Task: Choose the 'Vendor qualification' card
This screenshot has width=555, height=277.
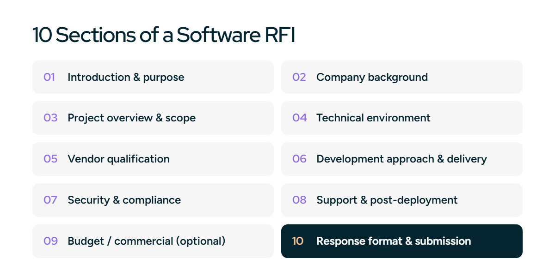Action: [153, 159]
